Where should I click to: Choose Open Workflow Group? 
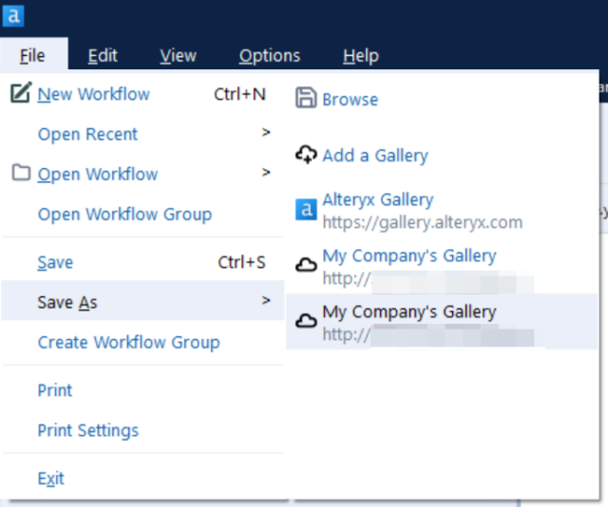[x=142, y=214]
